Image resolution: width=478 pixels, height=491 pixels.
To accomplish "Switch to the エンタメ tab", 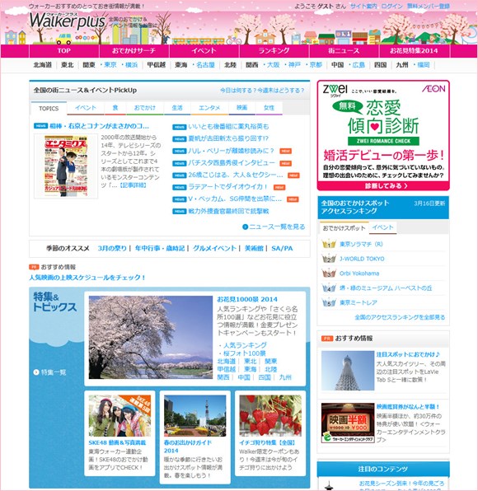I will click(209, 108).
